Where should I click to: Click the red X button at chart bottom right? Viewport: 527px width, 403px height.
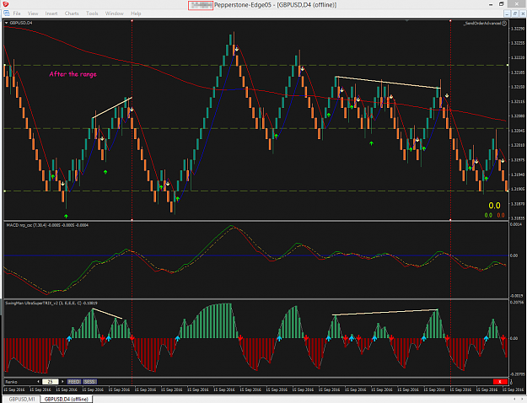500,381
